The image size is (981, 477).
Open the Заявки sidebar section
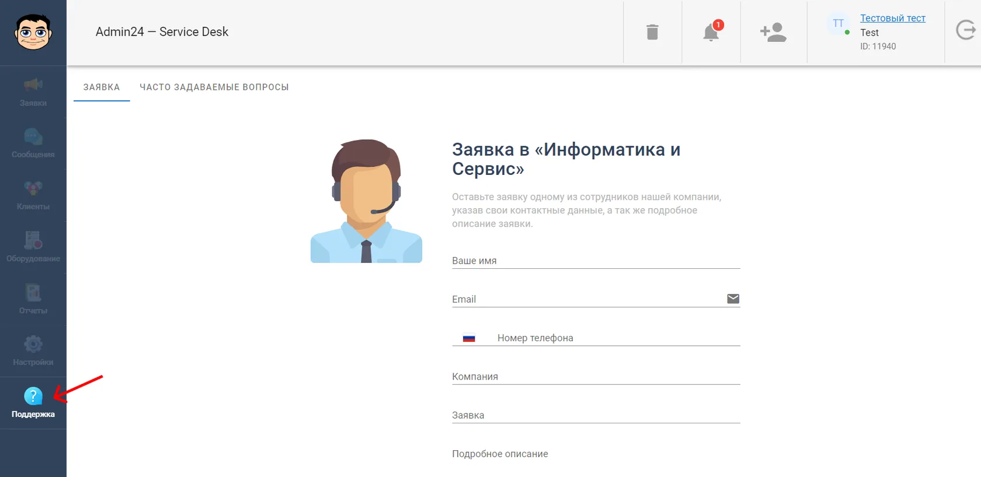33,93
